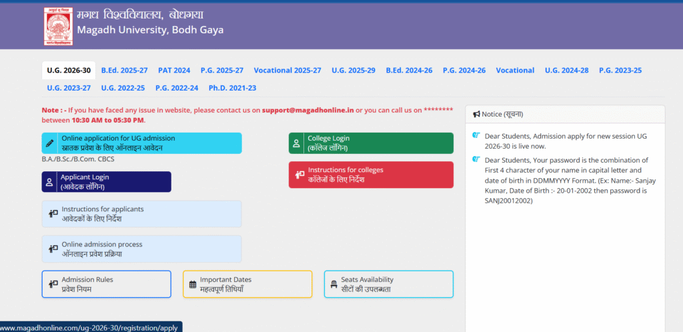View Instructions for applicants
The image size is (683, 332).
(x=141, y=213)
